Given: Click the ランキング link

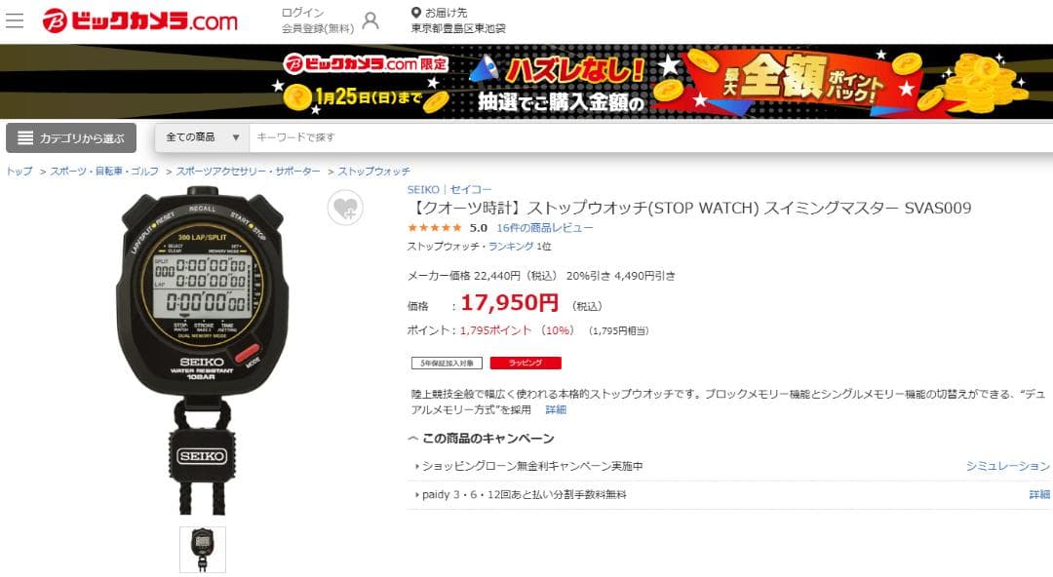Looking at the screenshot, I should (x=511, y=247).
